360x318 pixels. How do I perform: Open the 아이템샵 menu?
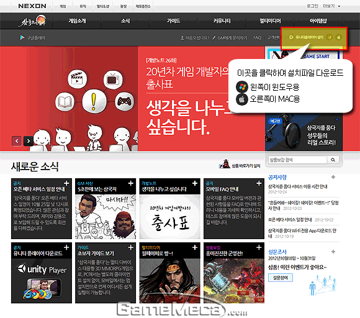318,21
